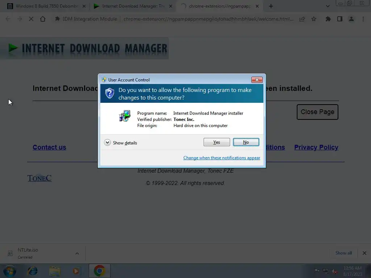Open Windows Start menu
371x278 pixels.
[x=10, y=271]
